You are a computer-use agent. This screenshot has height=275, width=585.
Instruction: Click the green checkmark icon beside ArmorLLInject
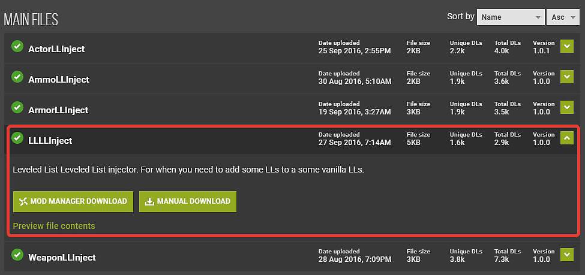pos(18,108)
